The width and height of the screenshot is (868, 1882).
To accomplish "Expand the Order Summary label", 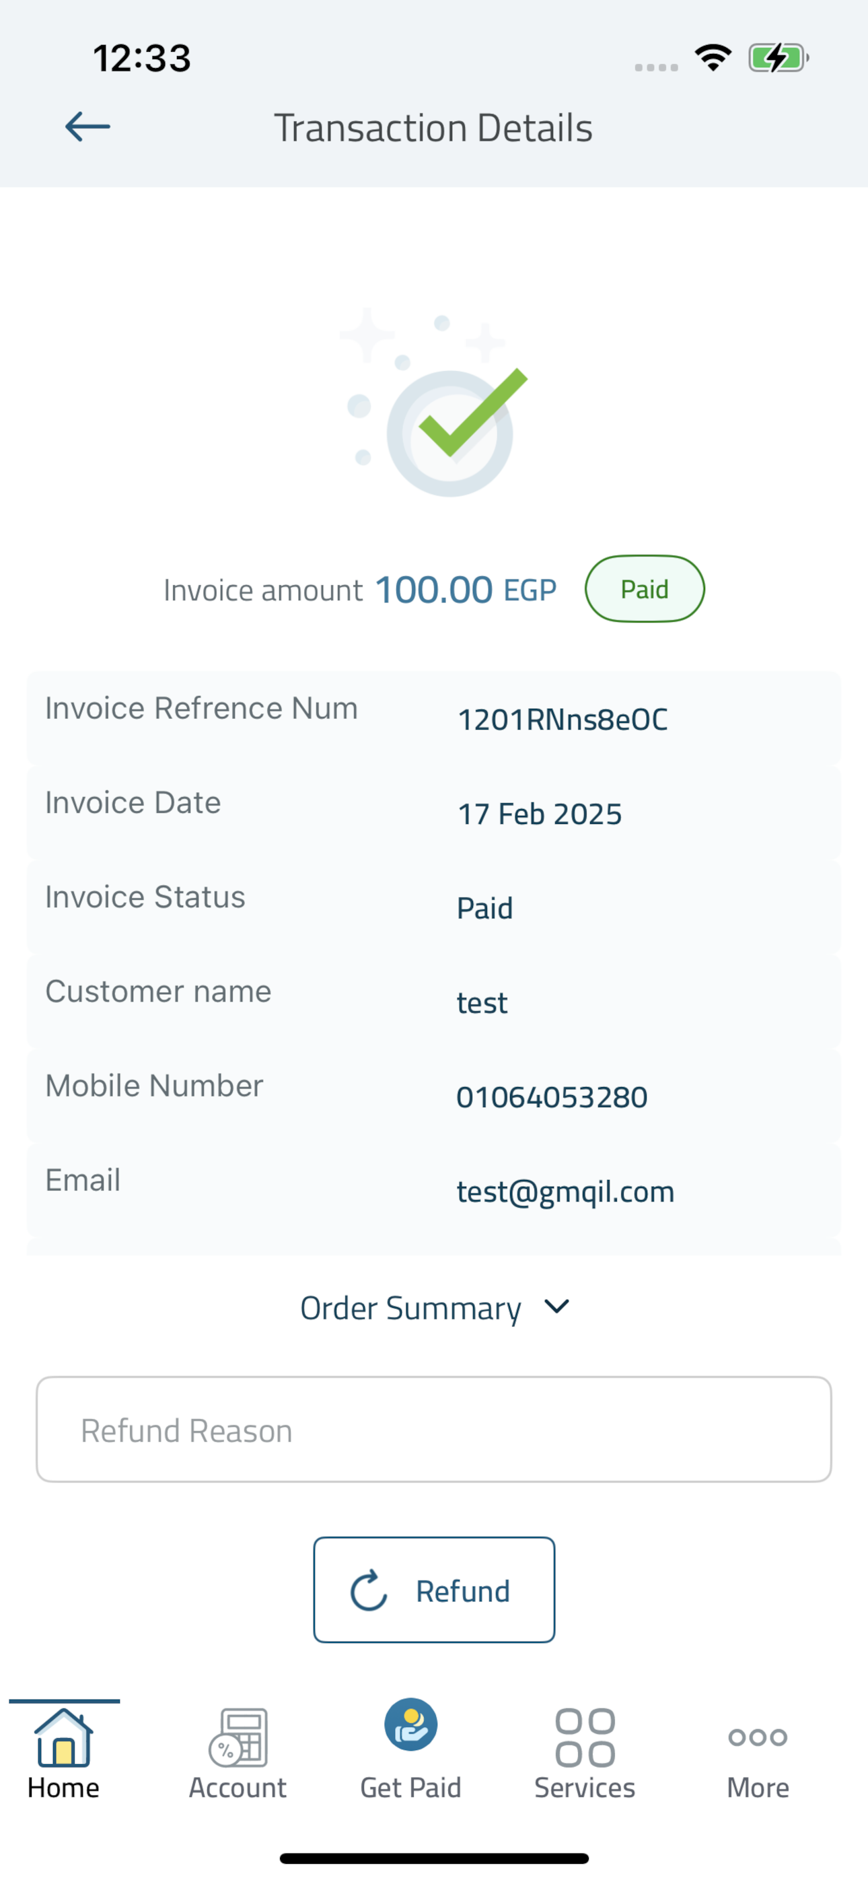I will pyautogui.click(x=410, y=1308).
